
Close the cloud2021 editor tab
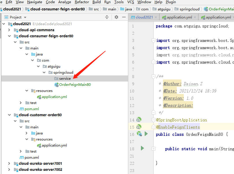click(156, 17)
